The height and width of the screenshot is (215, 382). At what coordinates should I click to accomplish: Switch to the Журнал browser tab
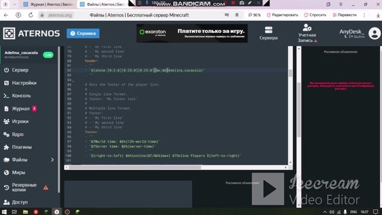48,4
